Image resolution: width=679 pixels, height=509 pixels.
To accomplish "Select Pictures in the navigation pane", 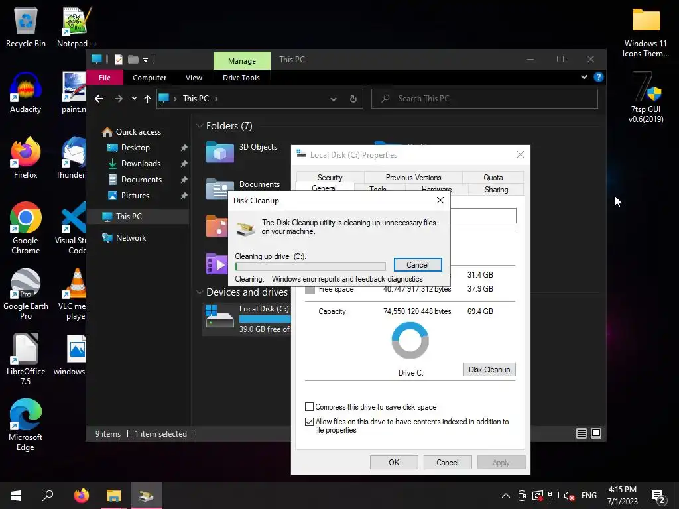I will pos(135,196).
